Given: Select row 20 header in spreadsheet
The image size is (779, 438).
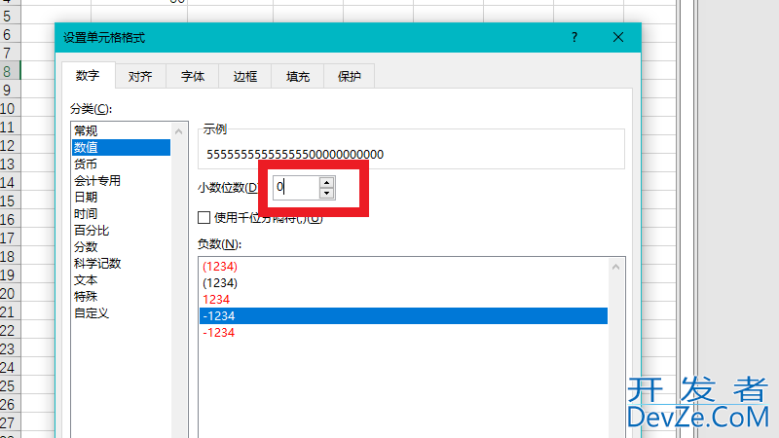Looking at the screenshot, I should (x=10, y=293).
